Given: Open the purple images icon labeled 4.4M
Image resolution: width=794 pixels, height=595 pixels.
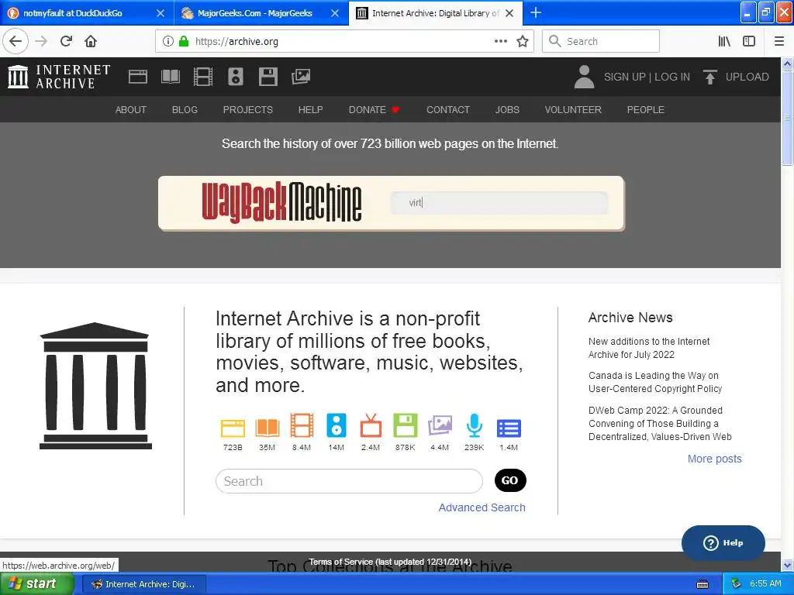Looking at the screenshot, I should click(440, 425).
